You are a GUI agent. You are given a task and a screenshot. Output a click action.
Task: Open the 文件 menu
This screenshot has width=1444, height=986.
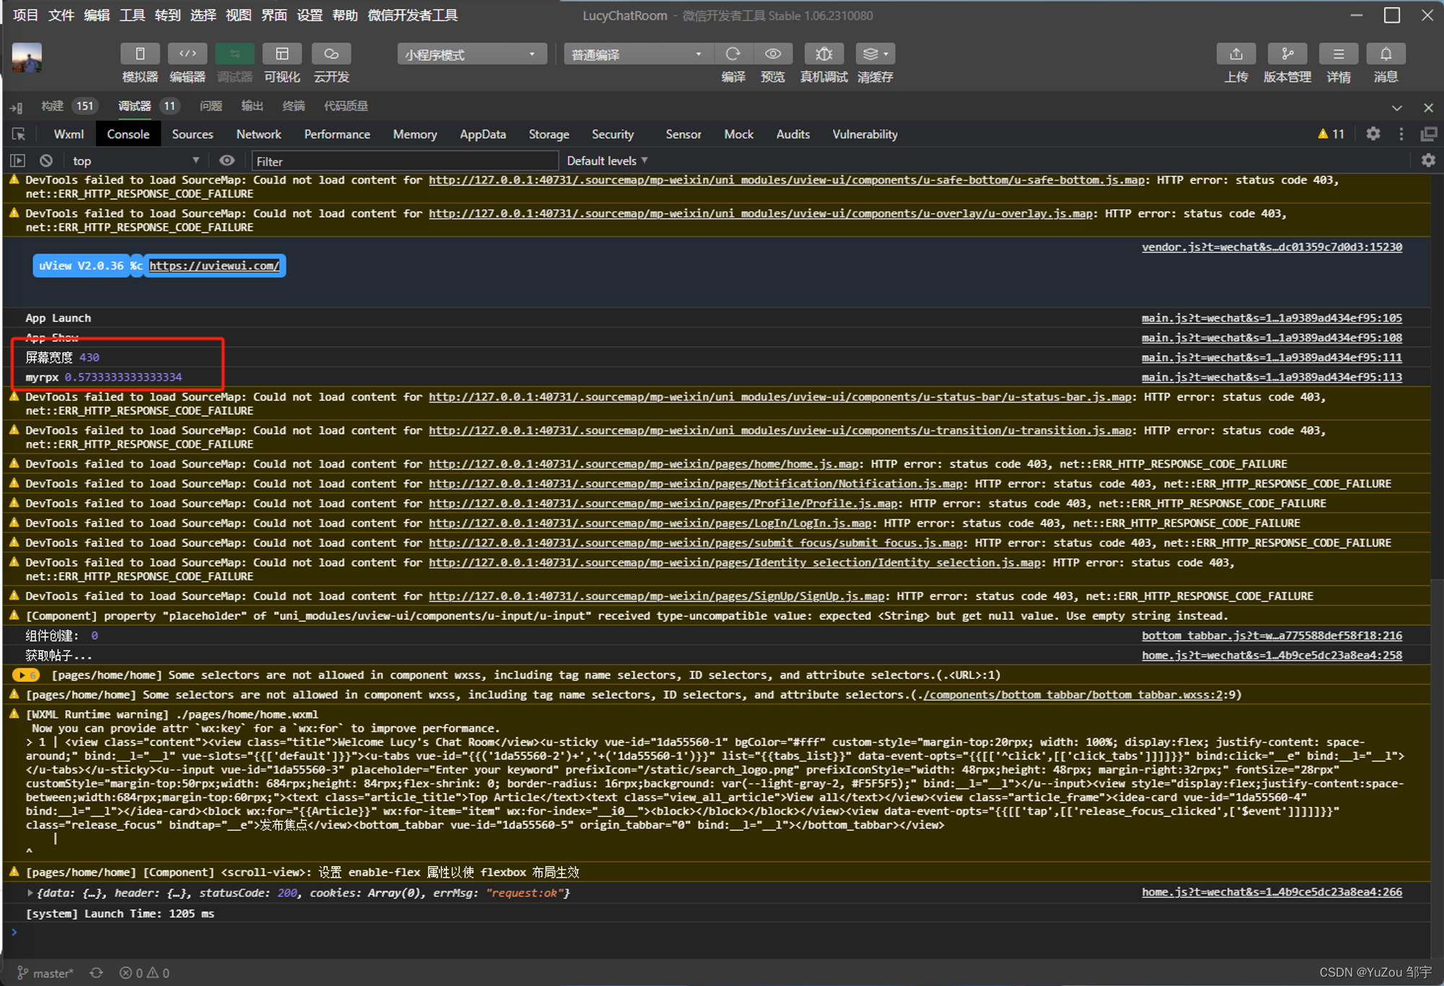(x=61, y=15)
